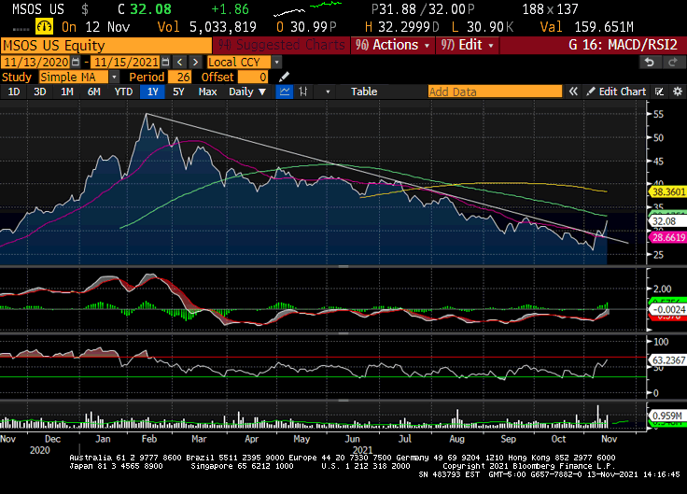Click the Edit Chart button
The width and height of the screenshot is (687, 494).
(616, 92)
